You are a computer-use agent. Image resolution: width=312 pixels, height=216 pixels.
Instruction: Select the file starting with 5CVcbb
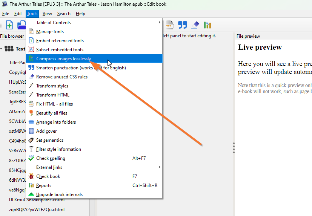coord(17,121)
